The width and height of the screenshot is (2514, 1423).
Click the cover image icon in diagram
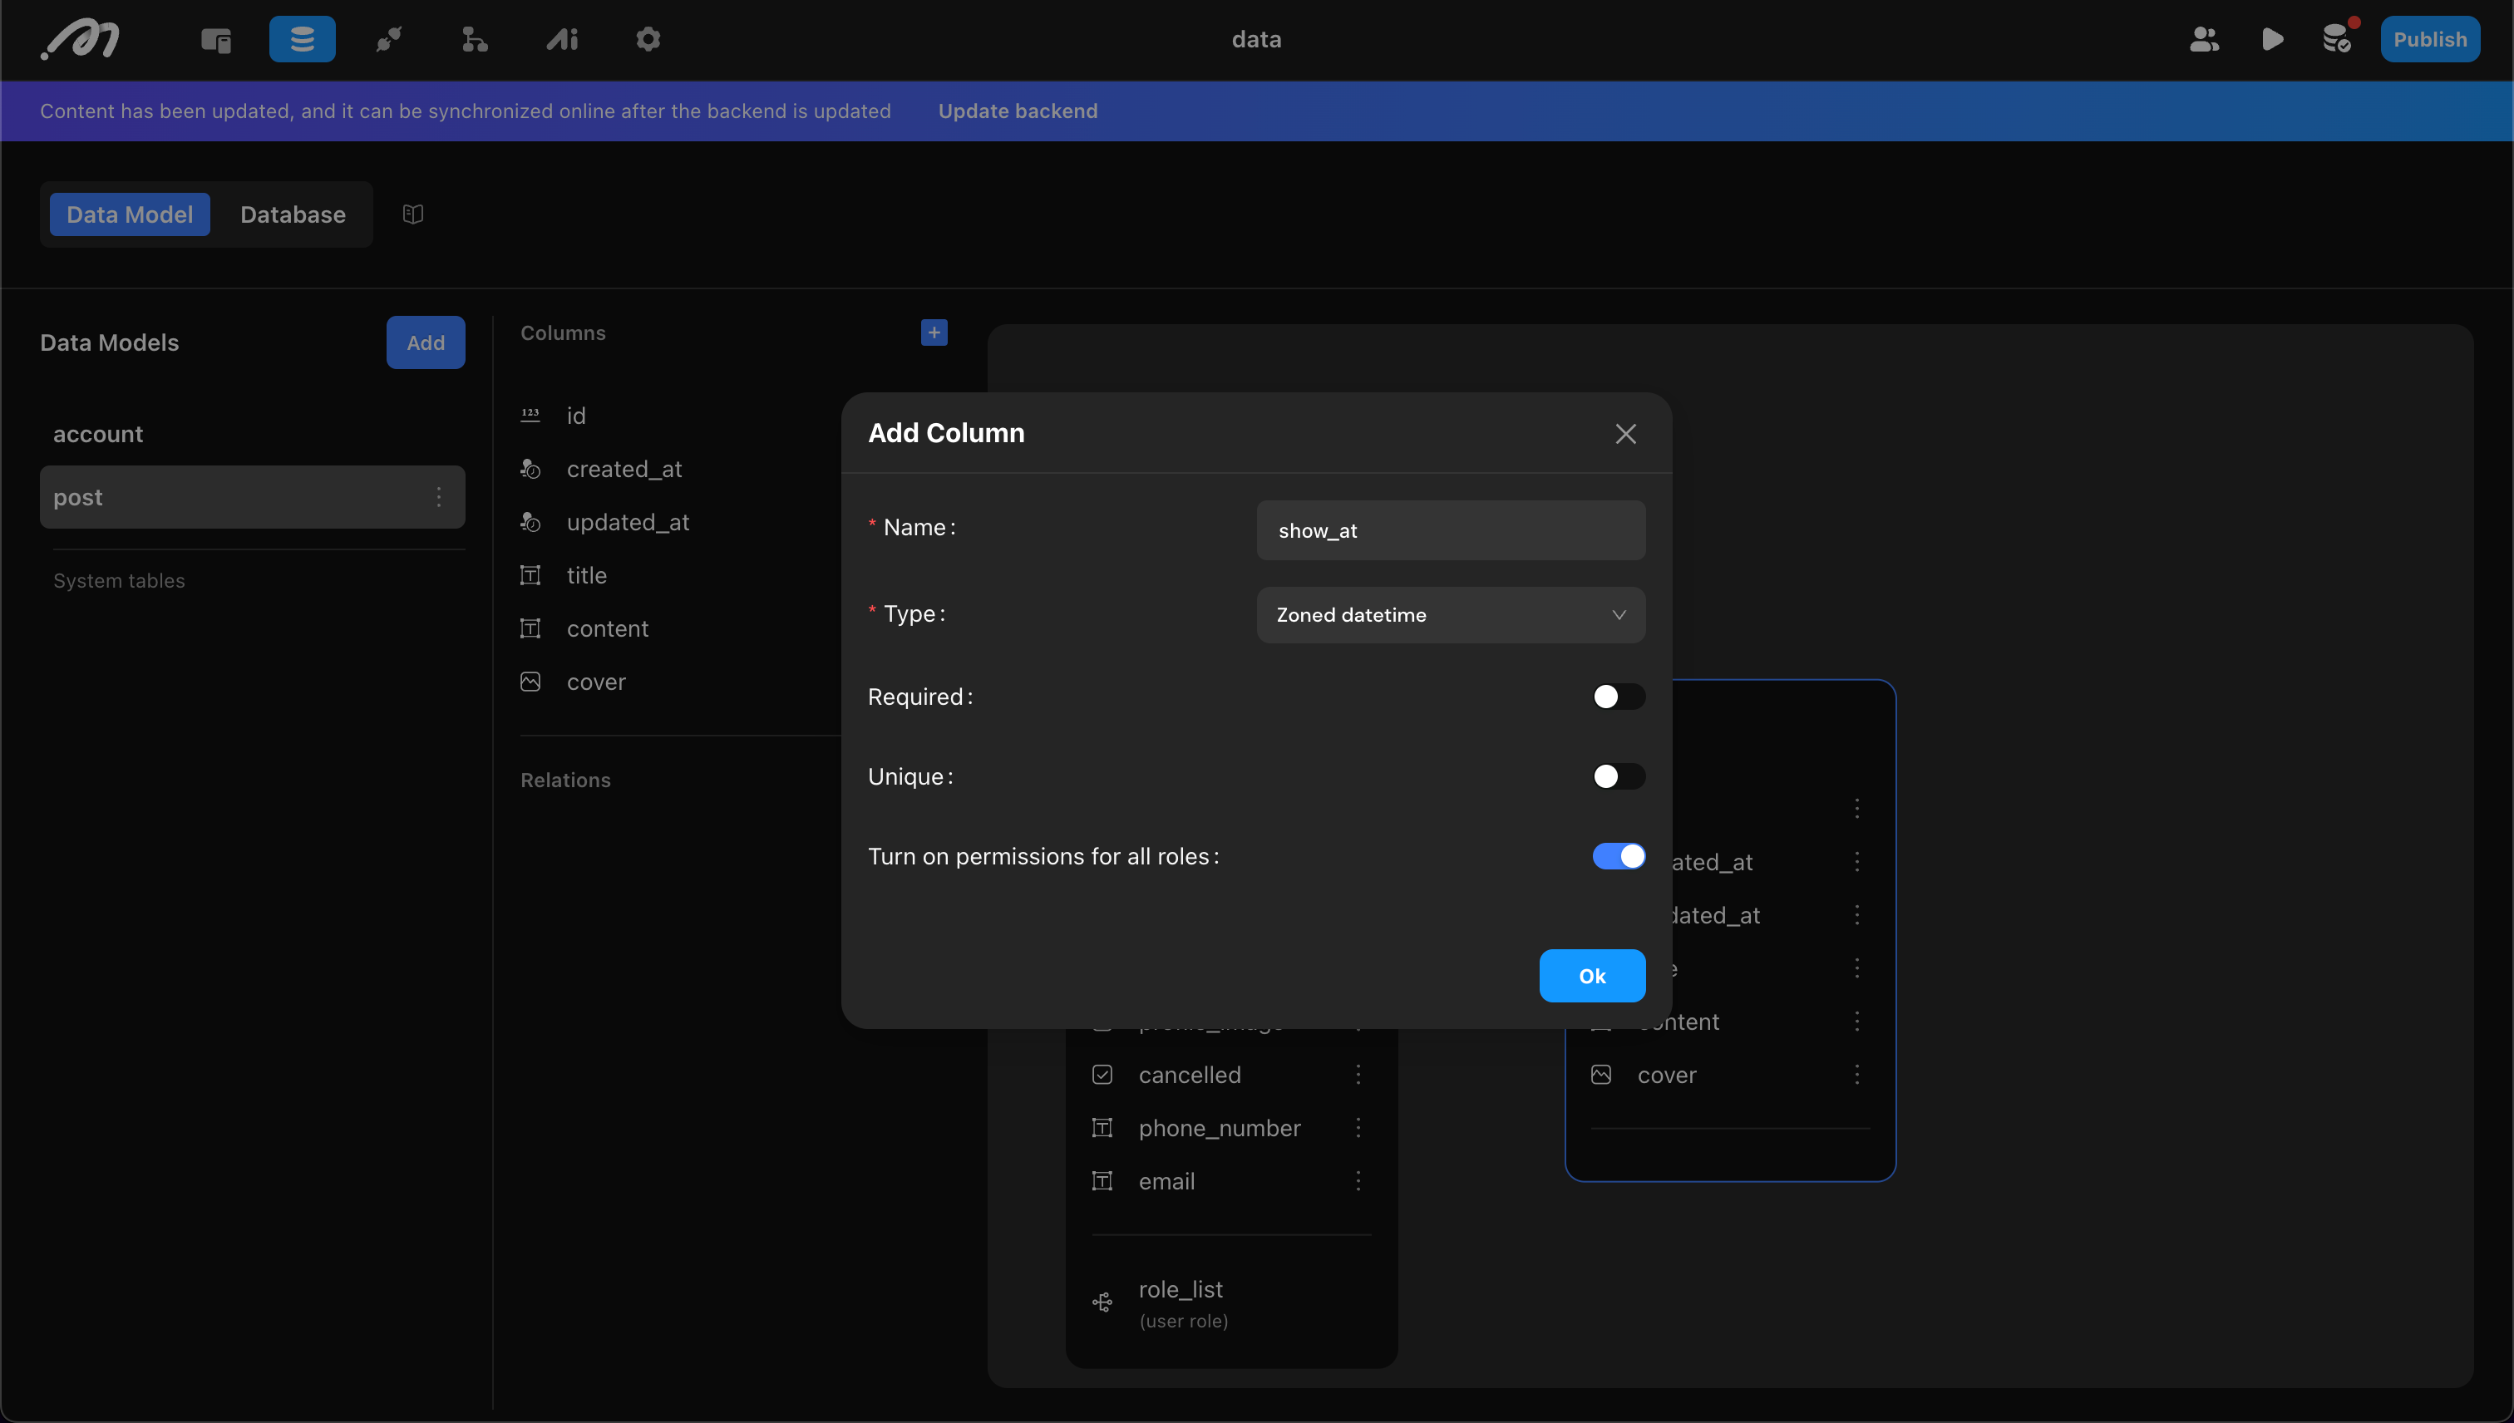point(1601,1075)
